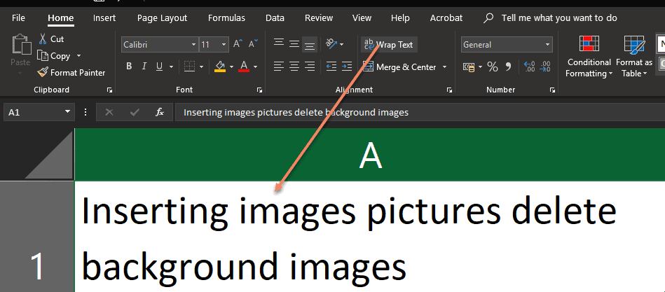Viewport: 665px width, 292px height.
Task: Expand the Underline style arrow
Action: point(172,67)
